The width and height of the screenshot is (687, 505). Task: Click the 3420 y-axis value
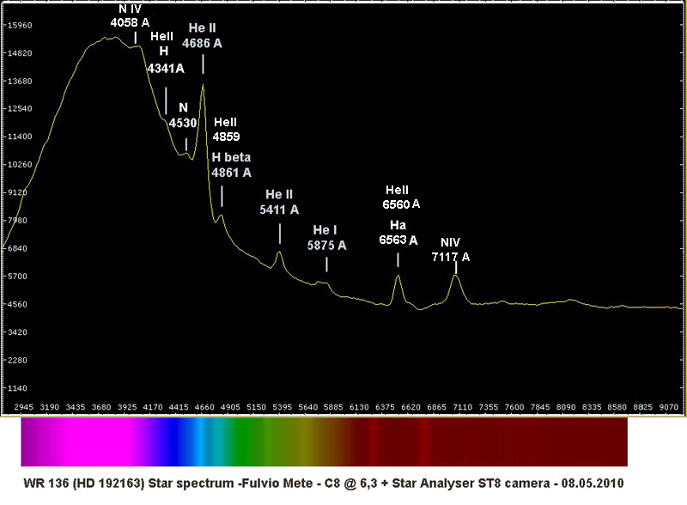pos(17,332)
